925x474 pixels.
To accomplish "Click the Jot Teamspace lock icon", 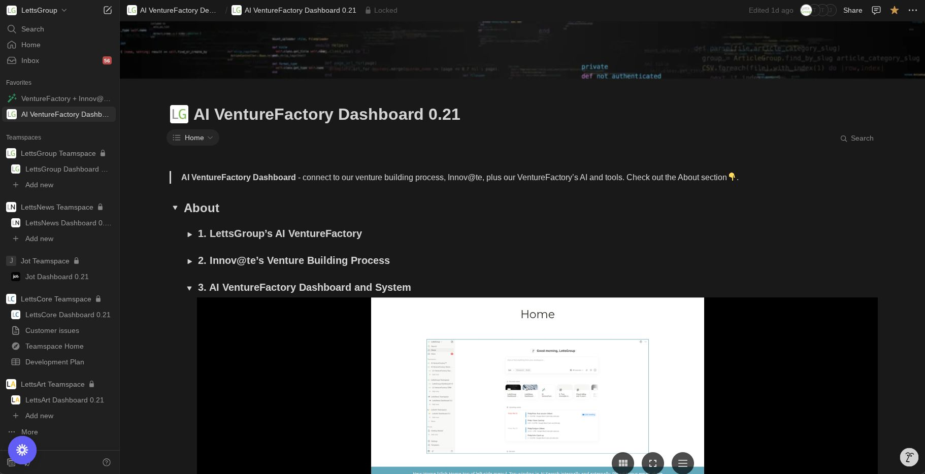I will point(77,261).
